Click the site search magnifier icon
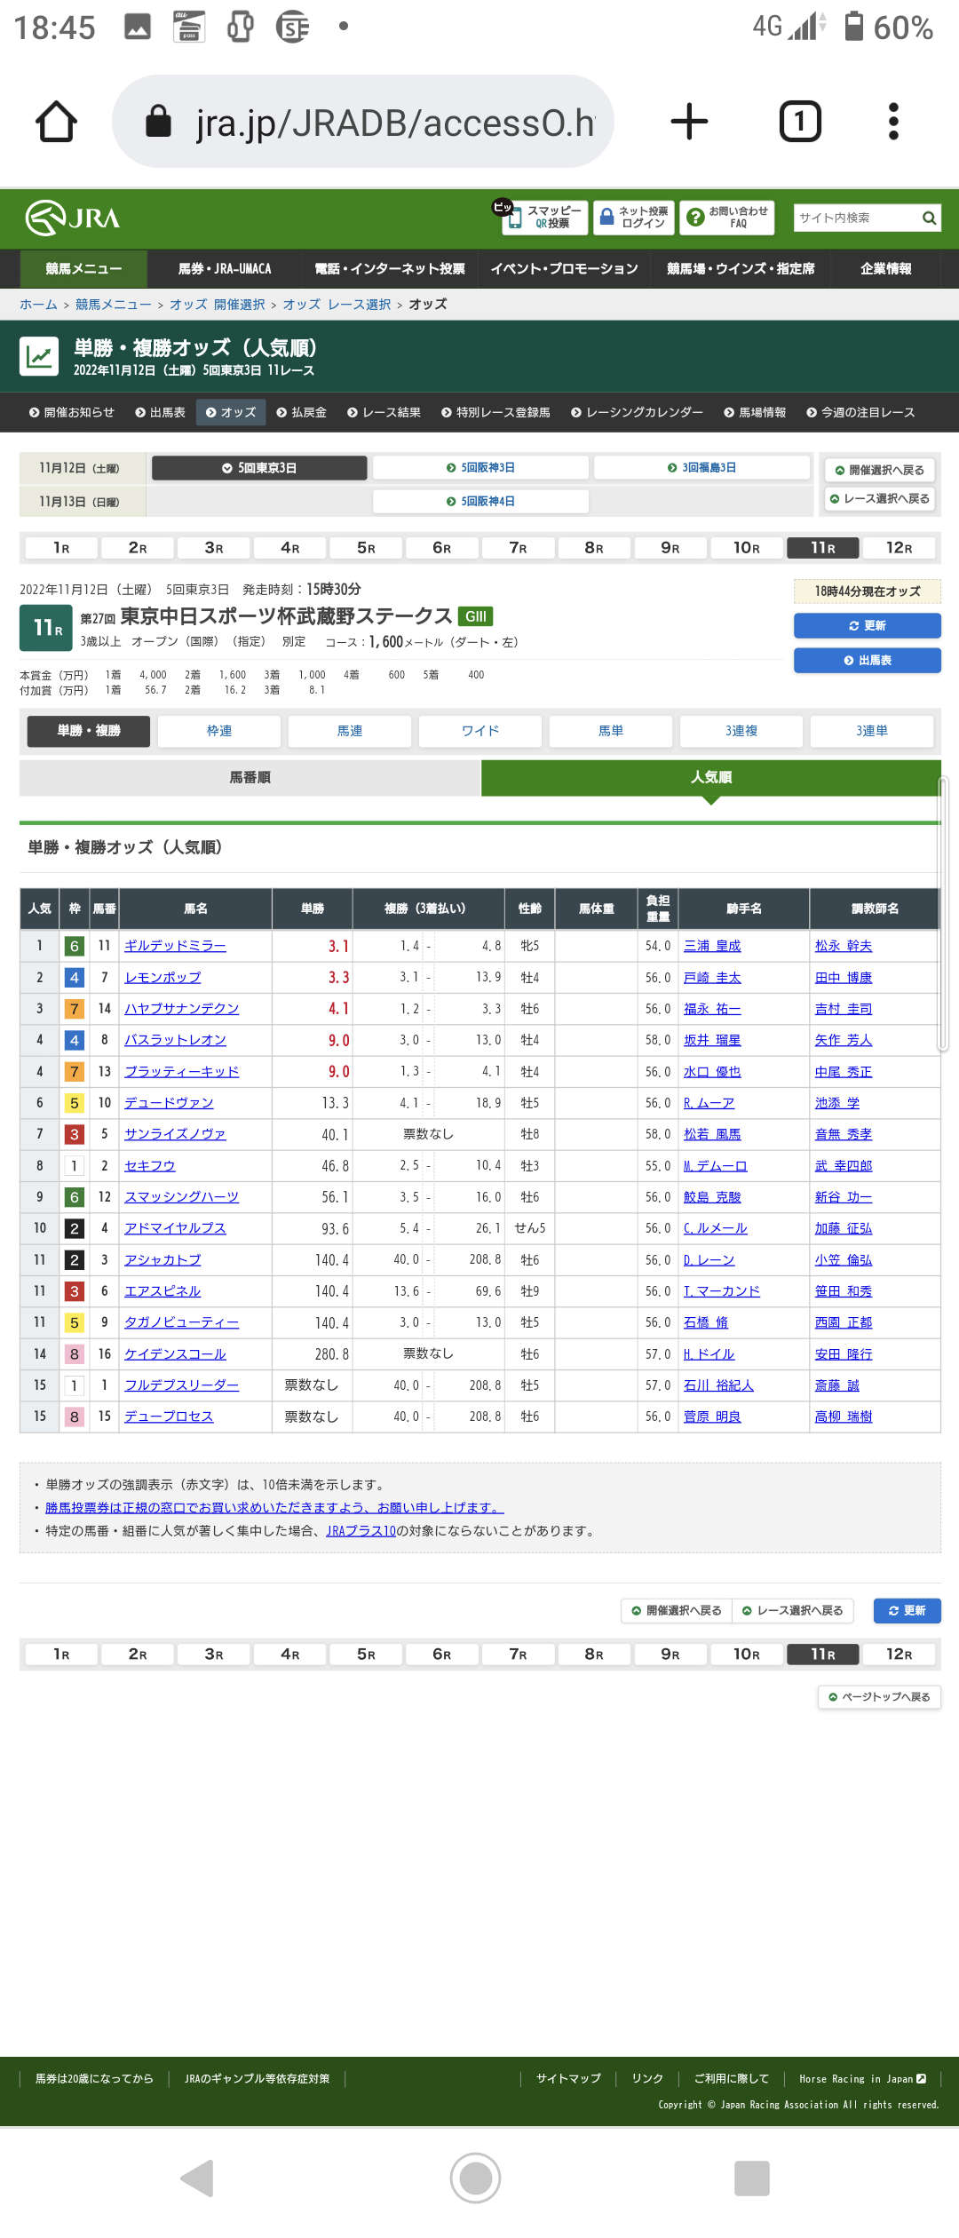959x2238 pixels. [929, 218]
